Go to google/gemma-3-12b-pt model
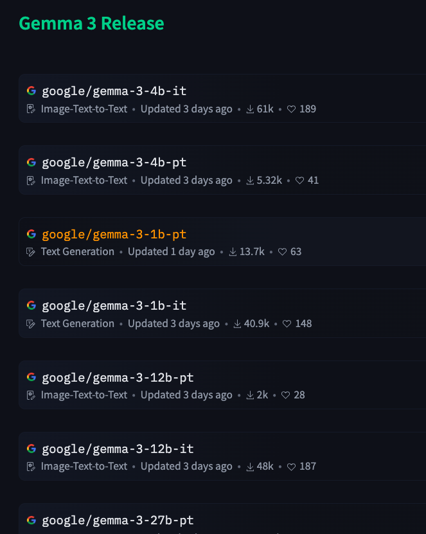This screenshot has height=534, width=426. pyautogui.click(x=118, y=377)
